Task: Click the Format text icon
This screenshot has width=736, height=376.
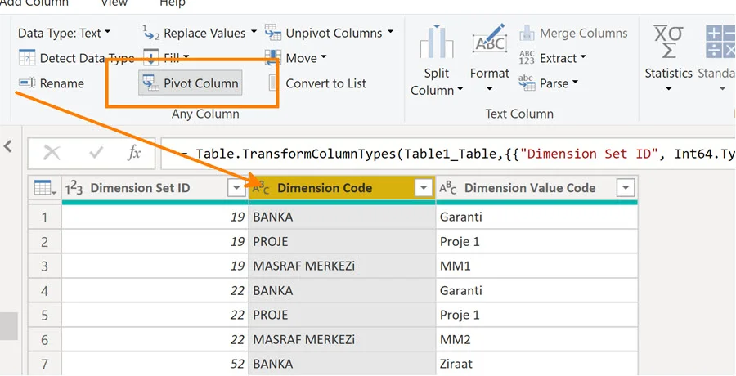Action: [490, 41]
